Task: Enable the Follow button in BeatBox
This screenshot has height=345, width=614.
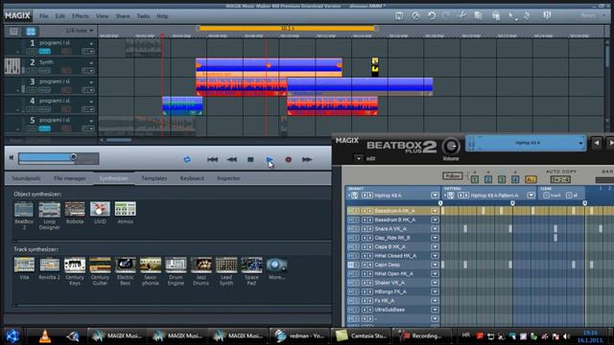Action: pos(452,176)
